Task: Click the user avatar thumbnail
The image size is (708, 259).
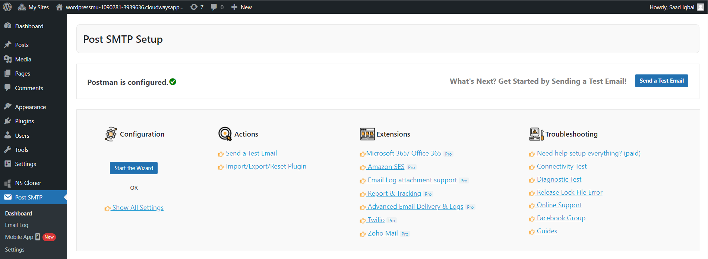Action: pyautogui.click(x=701, y=7)
